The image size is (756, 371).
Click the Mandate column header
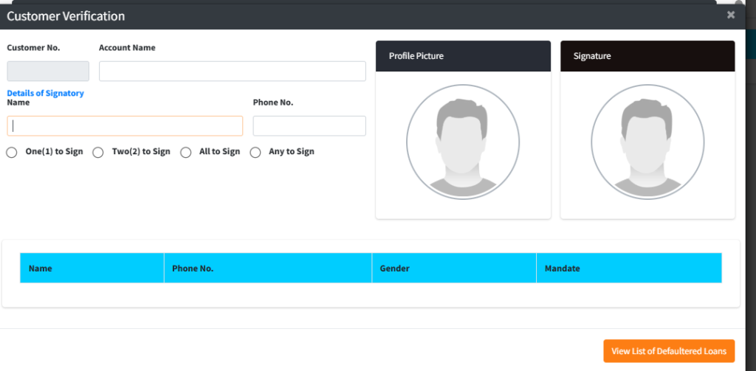(562, 268)
